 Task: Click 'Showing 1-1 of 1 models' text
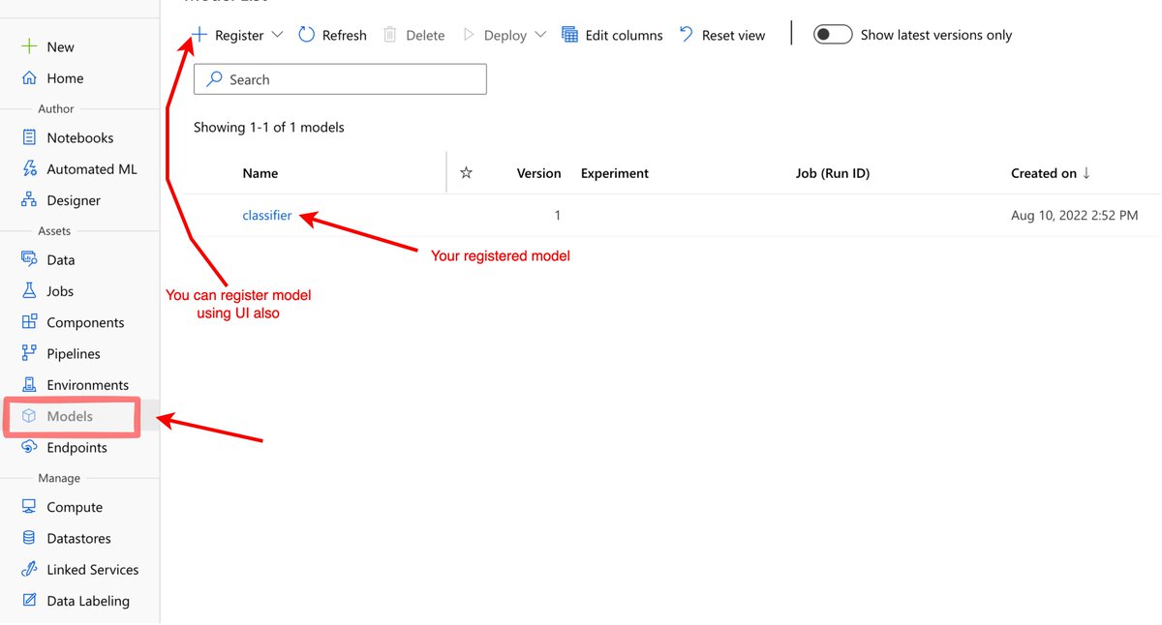coord(269,127)
